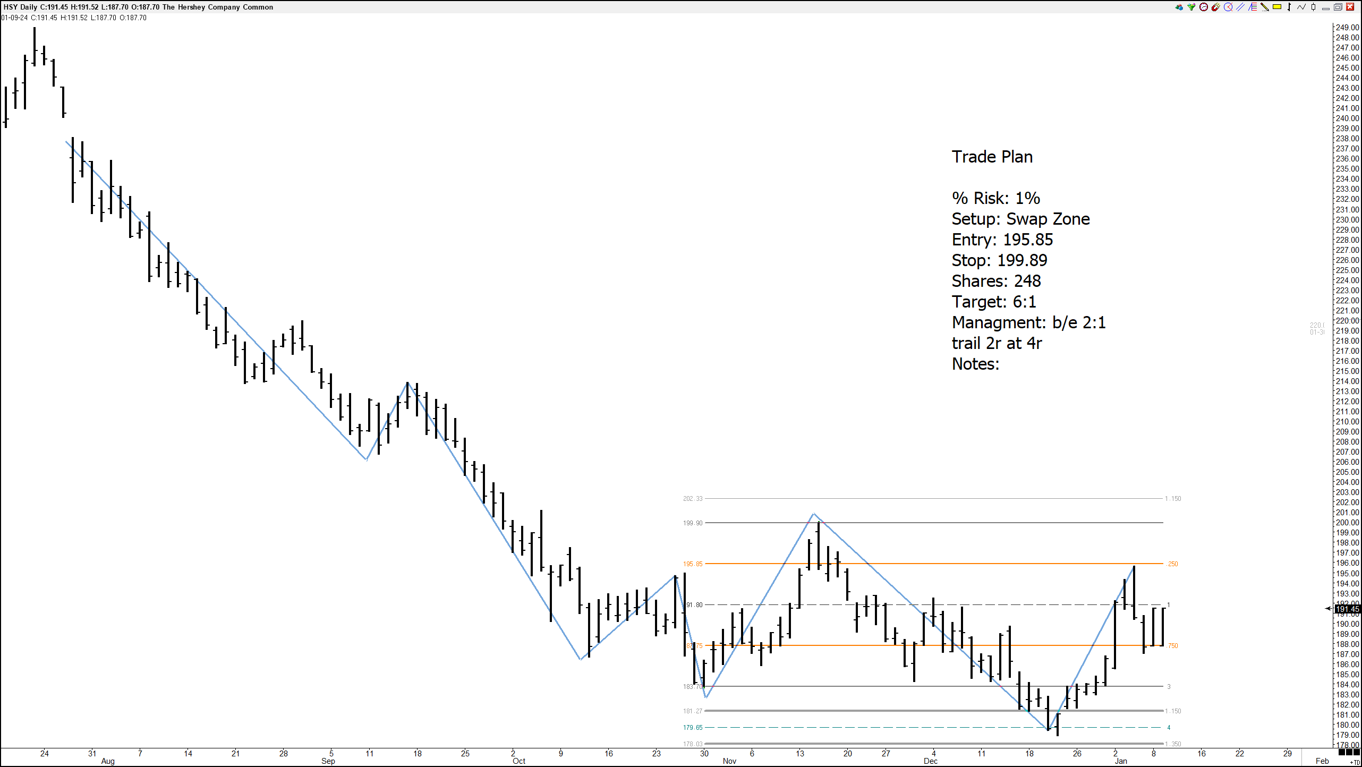Image resolution: width=1362 pixels, height=767 pixels.
Task: Click the 195.85 orange level label
Action: (692, 564)
